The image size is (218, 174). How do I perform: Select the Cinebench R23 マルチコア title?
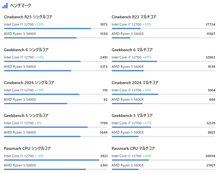(x=134, y=17)
